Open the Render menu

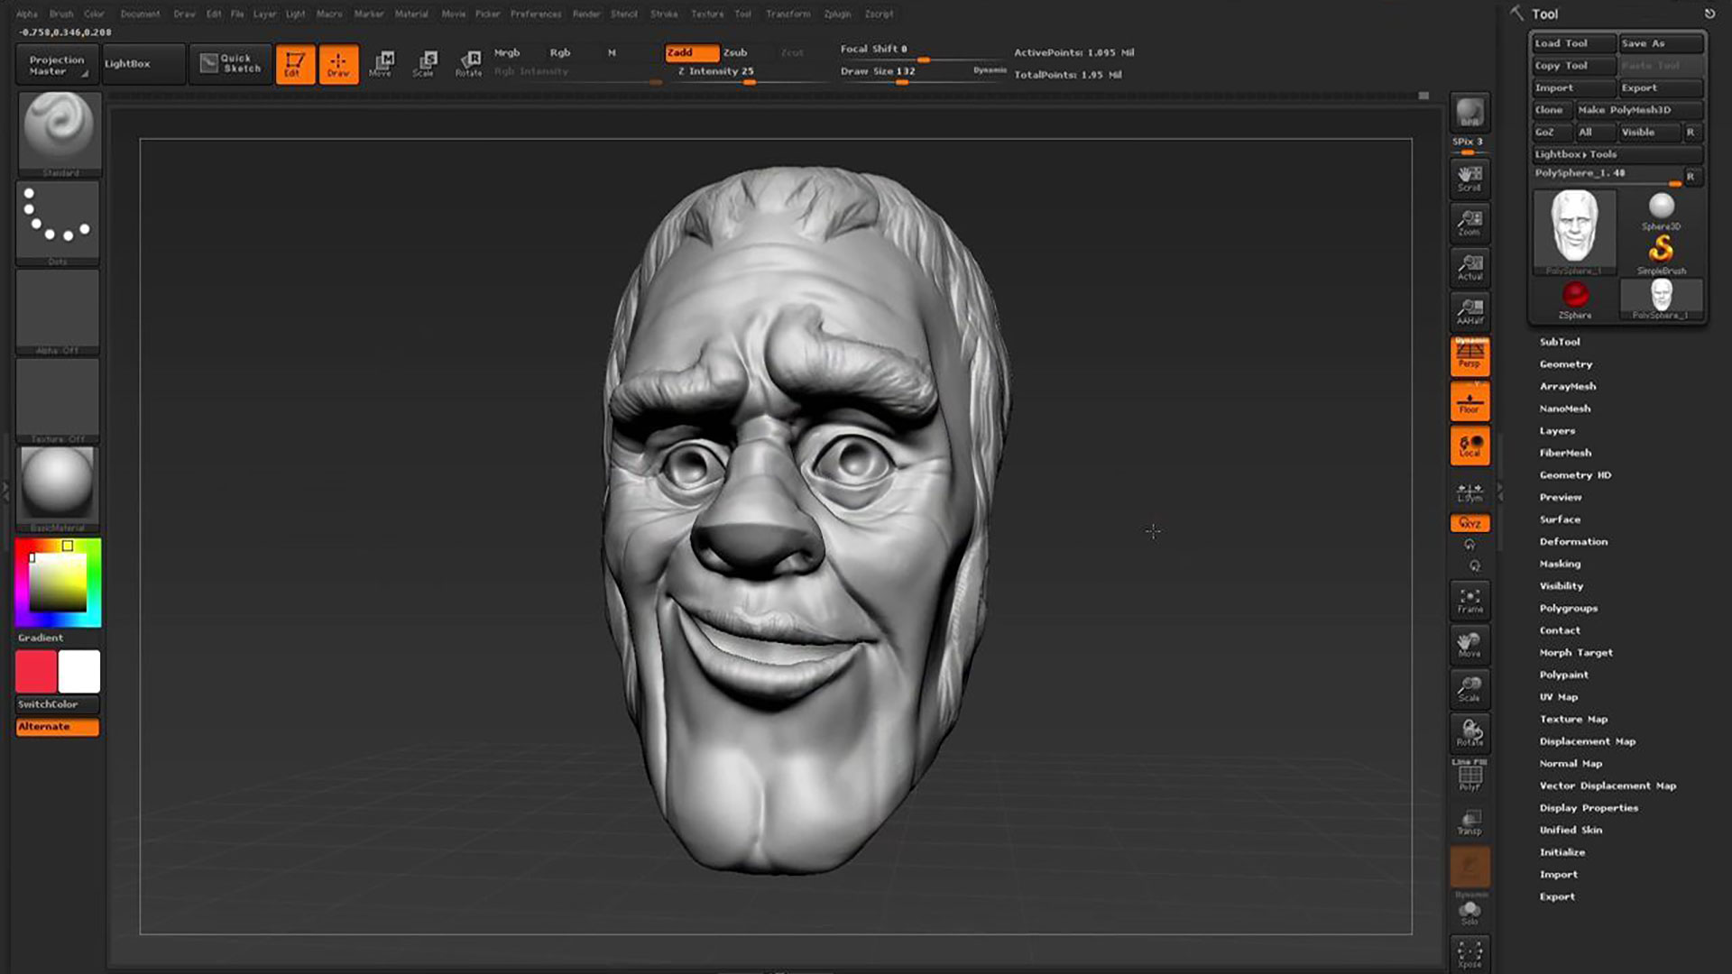point(586,14)
